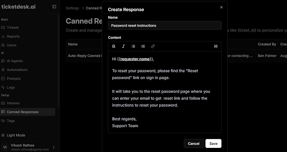The width and height of the screenshot is (287, 152).
Task: Insert a numbered list
Action: pos(143,47)
